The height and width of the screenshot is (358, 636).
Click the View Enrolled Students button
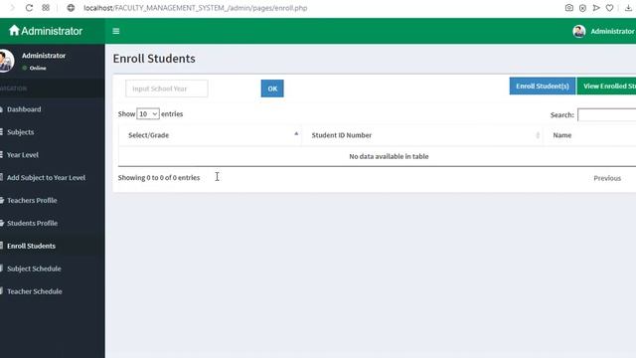pyautogui.click(x=606, y=87)
